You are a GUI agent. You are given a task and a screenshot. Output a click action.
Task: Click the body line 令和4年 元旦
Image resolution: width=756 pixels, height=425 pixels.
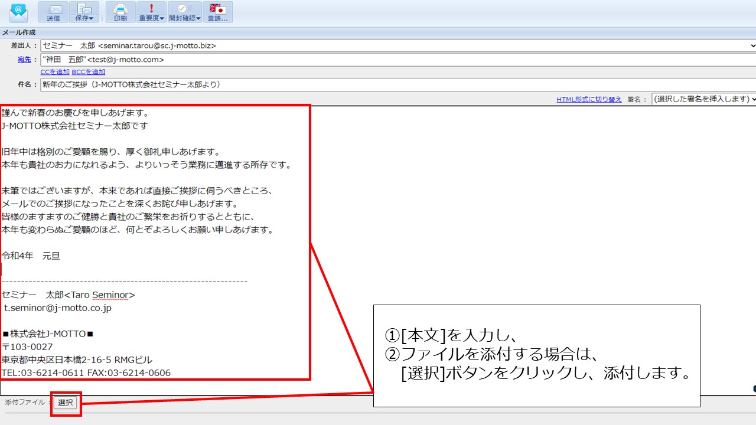coord(31,256)
